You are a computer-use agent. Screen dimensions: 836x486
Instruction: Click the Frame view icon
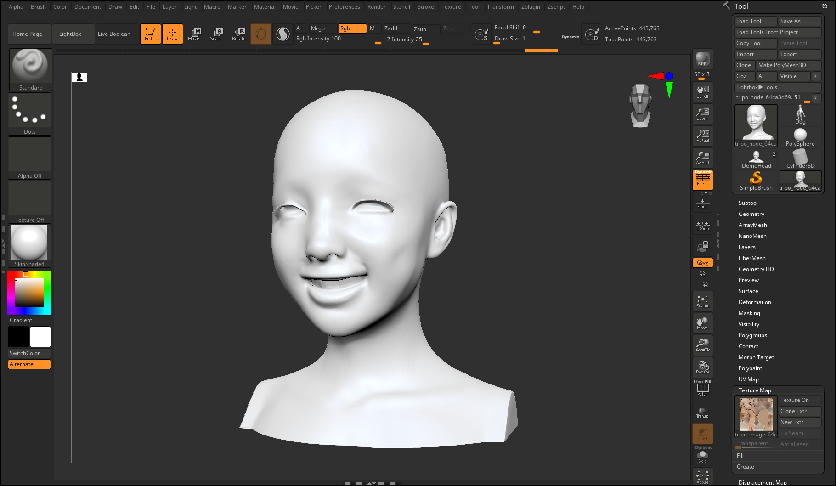click(x=702, y=301)
